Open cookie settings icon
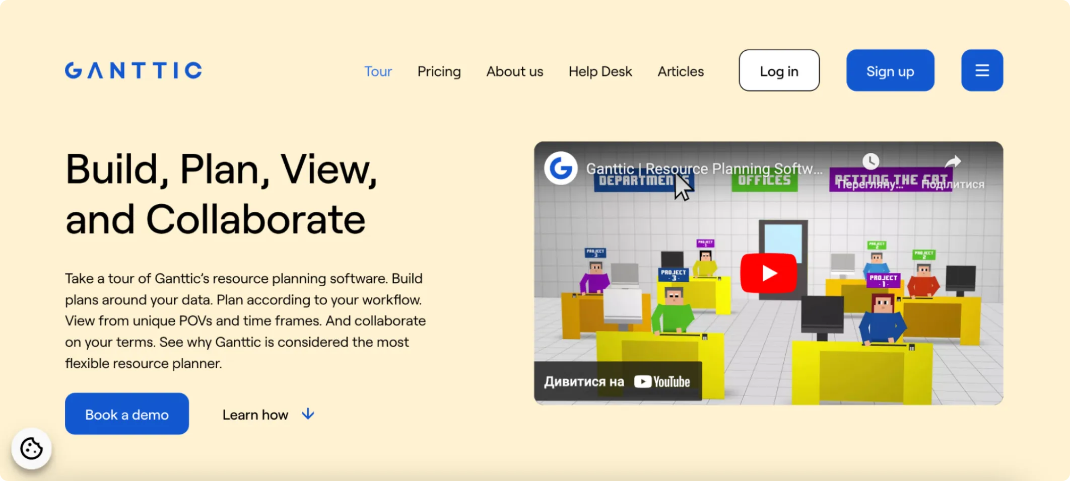1070x481 pixels. click(31, 448)
